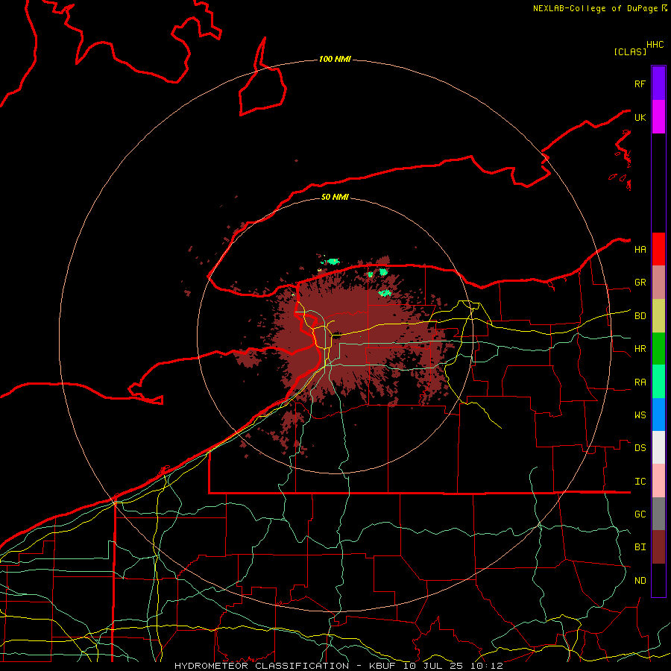Viewport: 671px width, 671px height.
Task: Click the HR green legend swatch
Action: click(x=658, y=349)
